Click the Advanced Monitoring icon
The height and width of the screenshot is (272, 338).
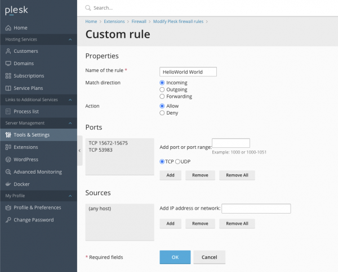[8, 171]
